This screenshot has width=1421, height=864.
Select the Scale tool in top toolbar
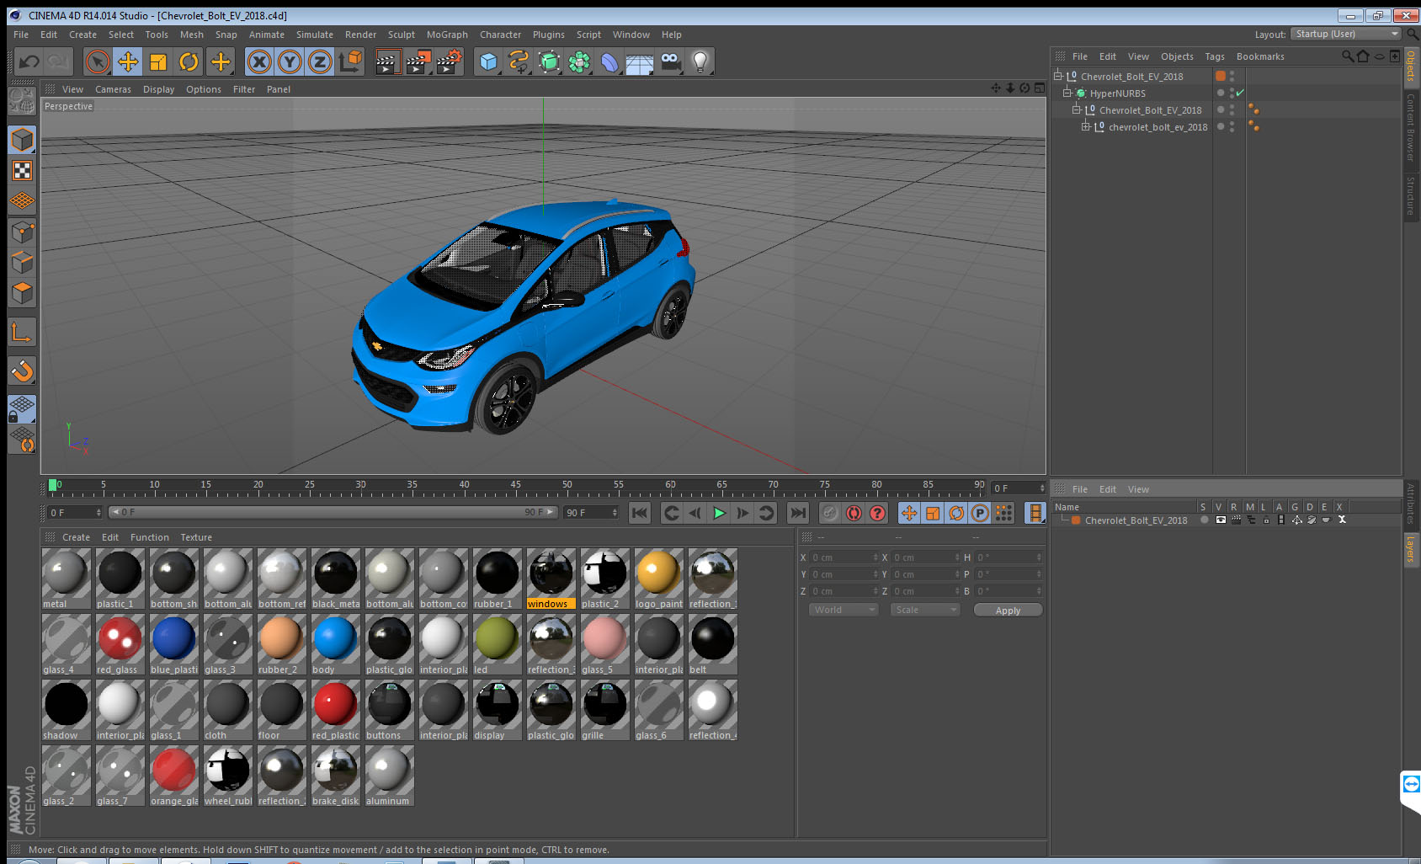pos(158,61)
